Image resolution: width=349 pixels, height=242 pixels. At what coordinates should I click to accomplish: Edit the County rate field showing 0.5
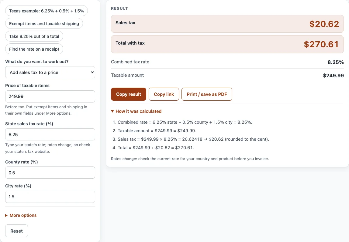[50, 173]
